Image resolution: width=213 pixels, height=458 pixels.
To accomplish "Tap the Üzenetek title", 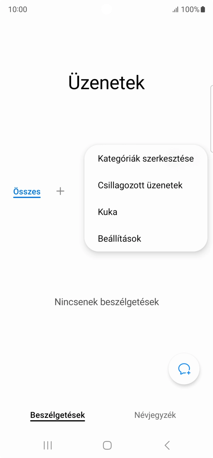I will coord(106,82).
